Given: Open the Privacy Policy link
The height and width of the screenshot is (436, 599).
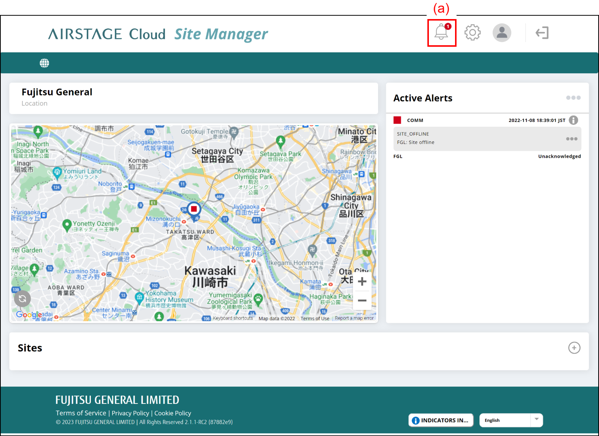Looking at the screenshot, I should 130,413.
